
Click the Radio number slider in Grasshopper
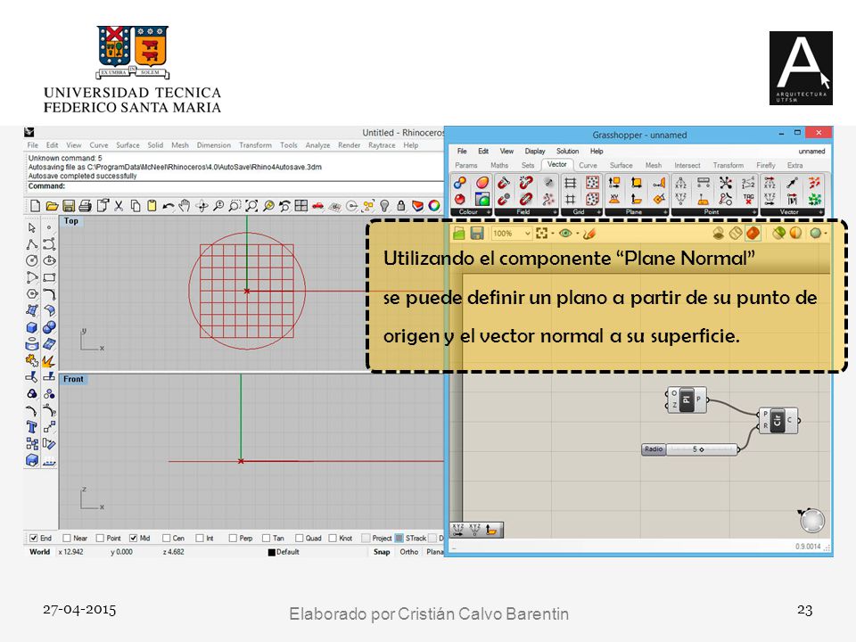point(690,449)
